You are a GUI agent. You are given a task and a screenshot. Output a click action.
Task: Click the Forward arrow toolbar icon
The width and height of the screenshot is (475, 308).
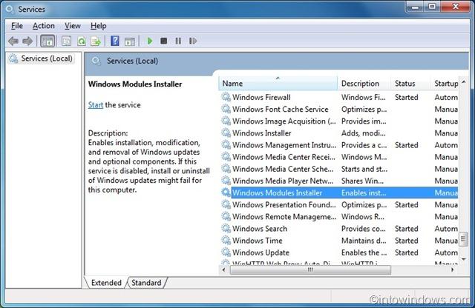[27, 41]
